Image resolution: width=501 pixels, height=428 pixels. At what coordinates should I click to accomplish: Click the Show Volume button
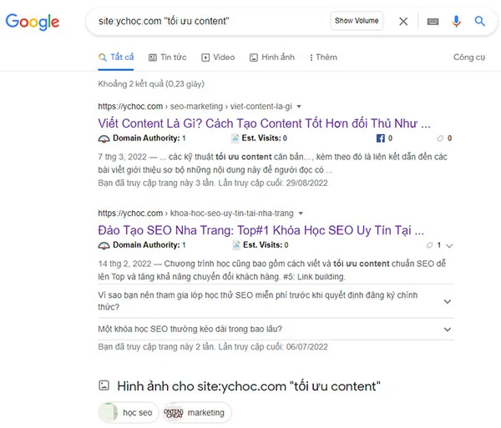tap(357, 21)
